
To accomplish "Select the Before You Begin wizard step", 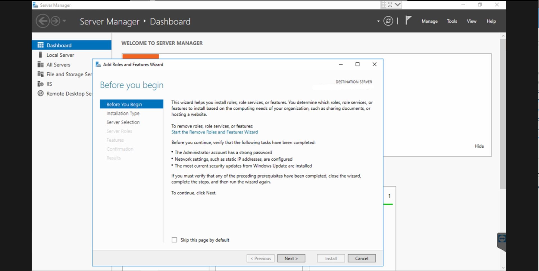I will [132, 104].
